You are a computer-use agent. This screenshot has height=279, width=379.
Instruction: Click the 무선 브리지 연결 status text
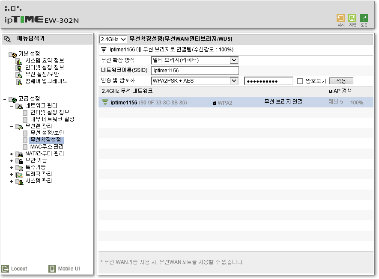(x=283, y=102)
